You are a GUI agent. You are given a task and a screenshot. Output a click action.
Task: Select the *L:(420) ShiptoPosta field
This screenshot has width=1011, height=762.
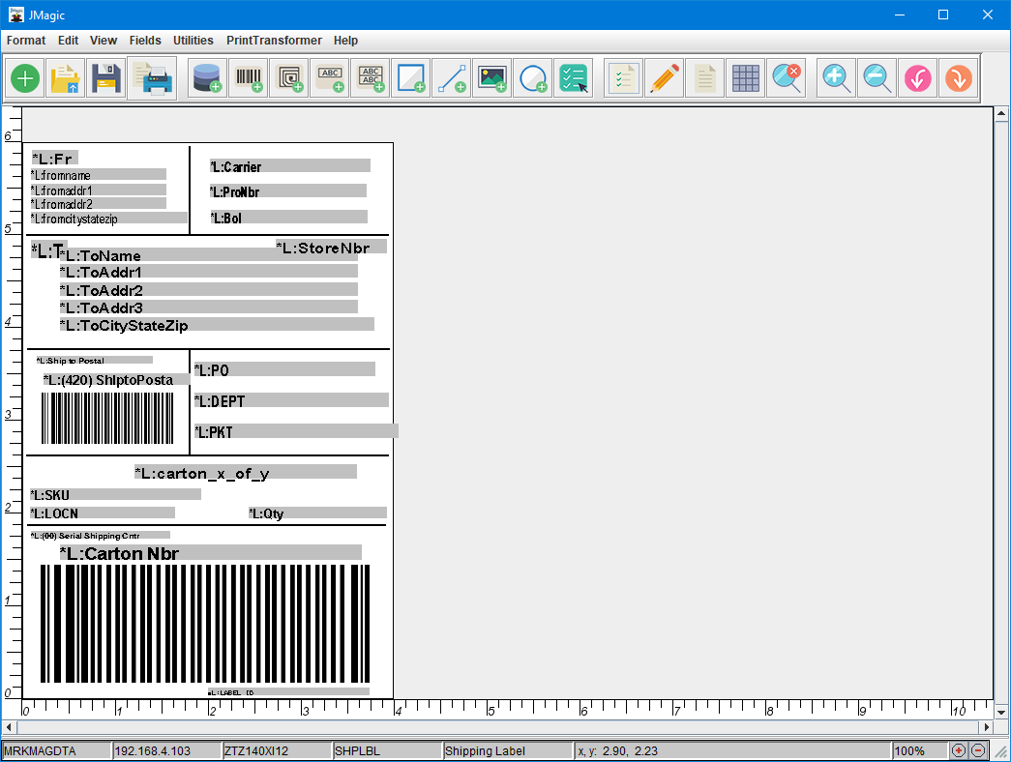coord(117,380)
